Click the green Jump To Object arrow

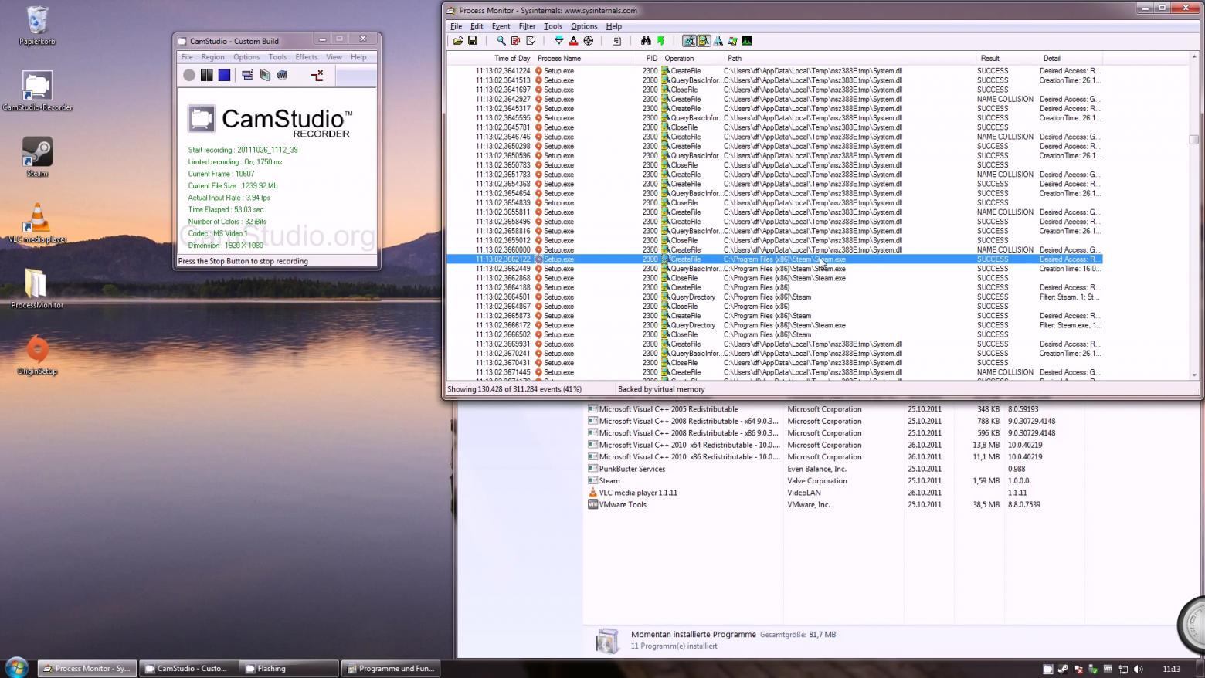pyautogui.click(x=660, y=41)
